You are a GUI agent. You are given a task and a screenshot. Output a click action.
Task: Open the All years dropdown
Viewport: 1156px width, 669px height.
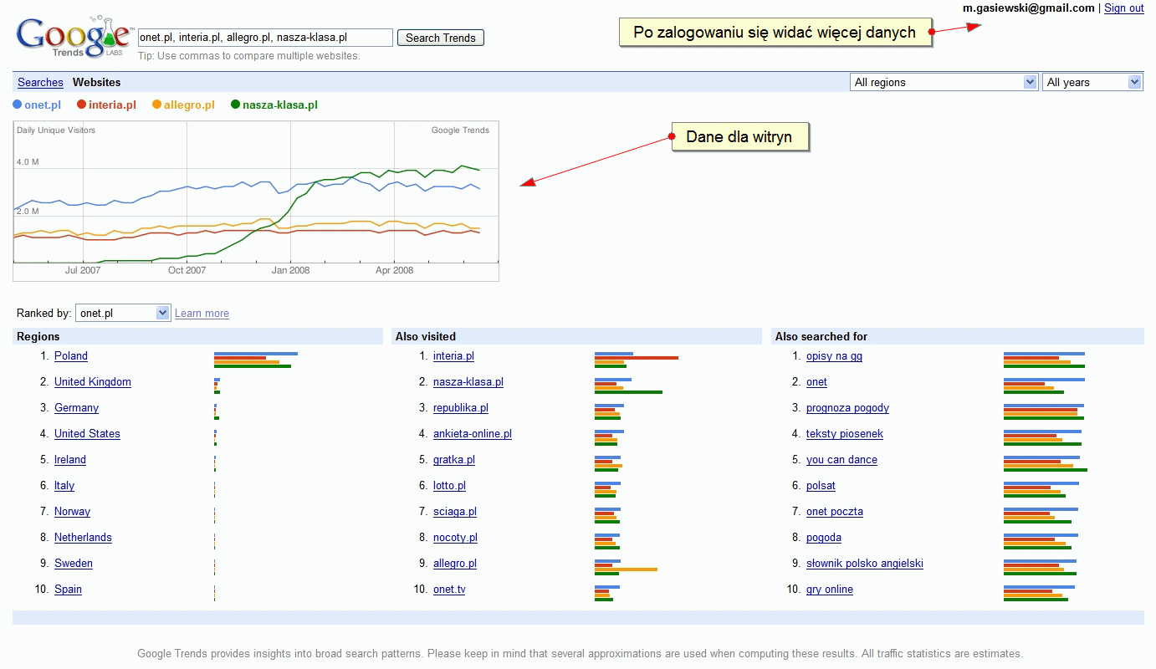click(1092, 82)
